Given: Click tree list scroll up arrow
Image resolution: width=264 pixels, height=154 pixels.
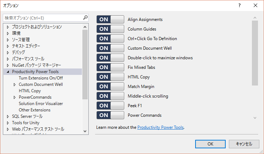Looking at the screenshot, I should [x=85, y=27].
